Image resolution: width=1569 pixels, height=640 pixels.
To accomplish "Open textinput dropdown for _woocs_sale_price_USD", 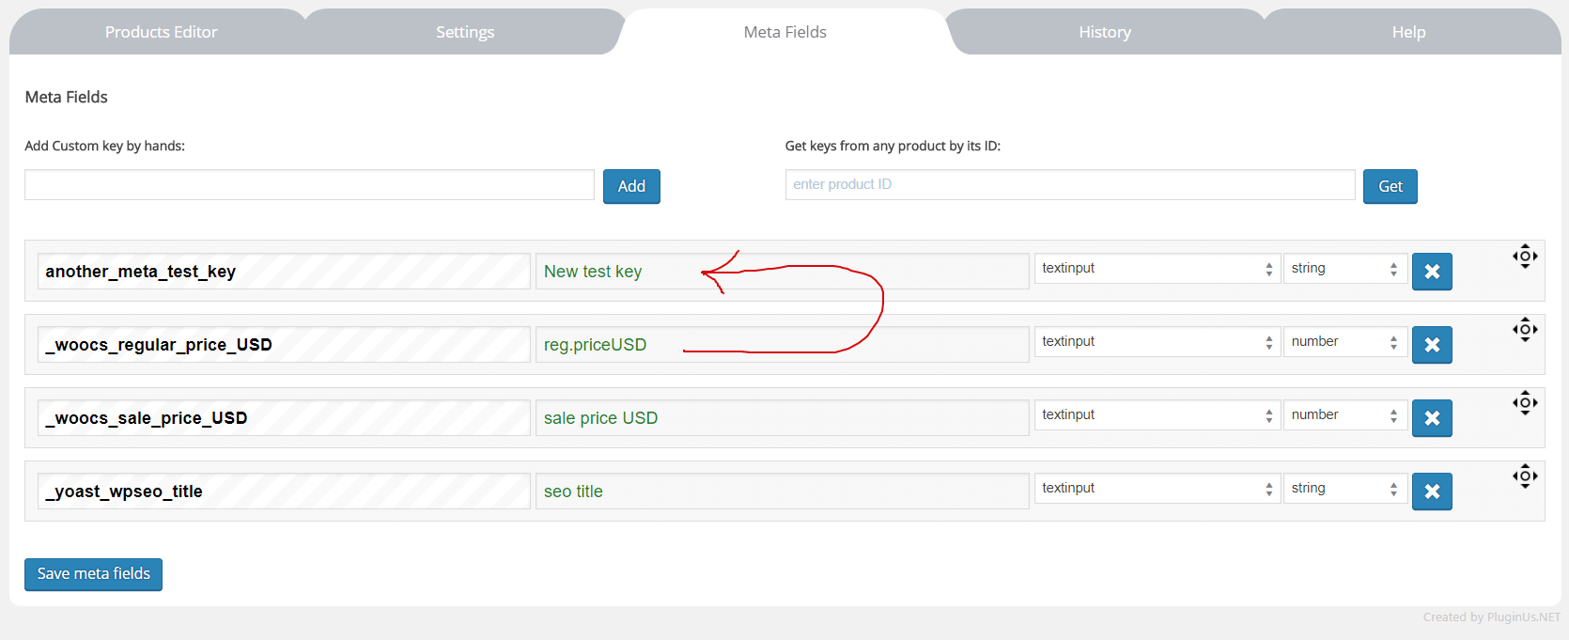I will (1157, 415).
